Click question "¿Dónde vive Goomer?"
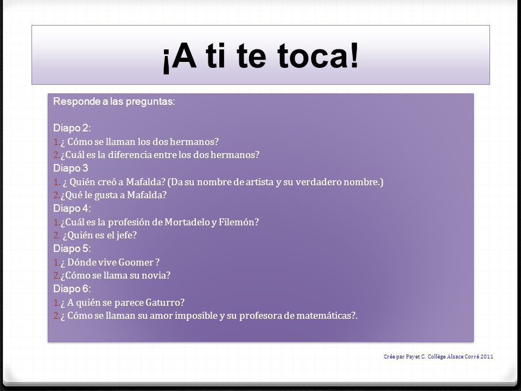The width and height of the screenshot is (521, 391). tap(110, 262)
